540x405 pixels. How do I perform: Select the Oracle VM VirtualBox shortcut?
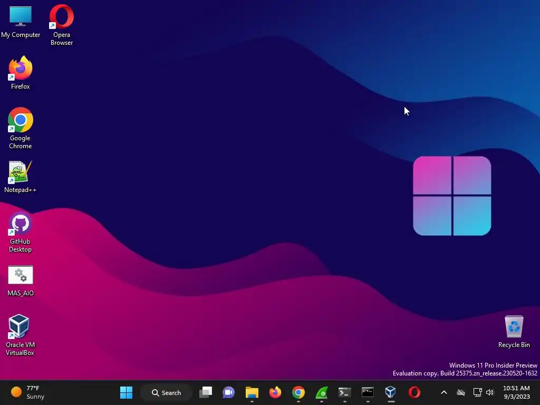[x=20, y=335]
